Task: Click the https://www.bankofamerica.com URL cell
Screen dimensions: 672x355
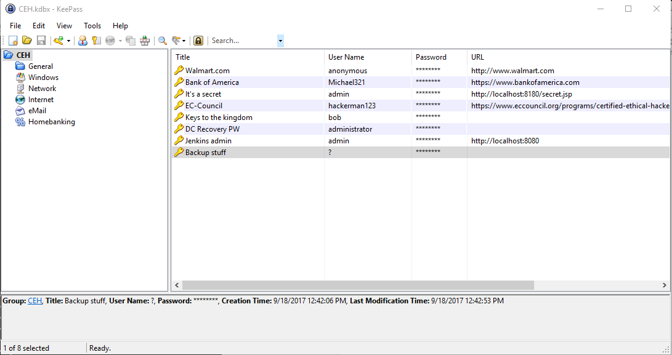Action: (525, 82)
